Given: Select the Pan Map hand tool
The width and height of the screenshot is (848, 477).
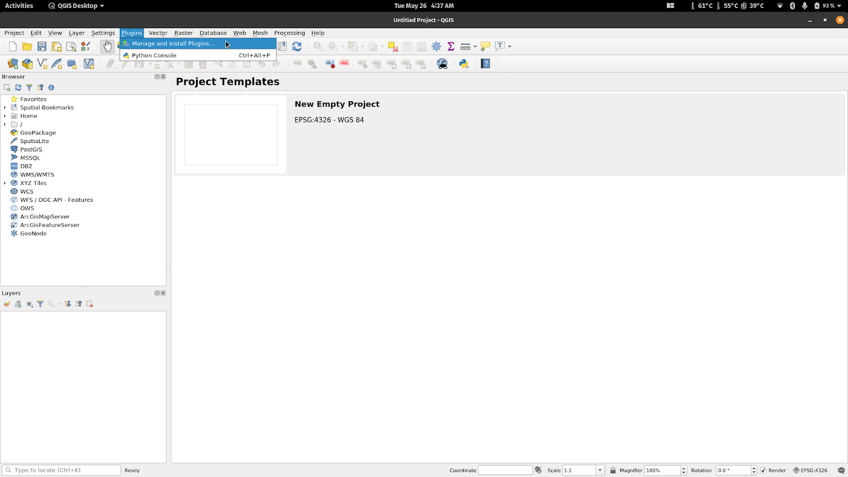Looking at the screenshot, I should pos(107,47).
